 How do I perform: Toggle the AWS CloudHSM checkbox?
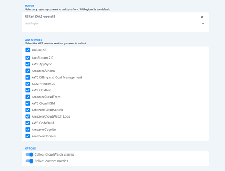(x=27, y=103)
